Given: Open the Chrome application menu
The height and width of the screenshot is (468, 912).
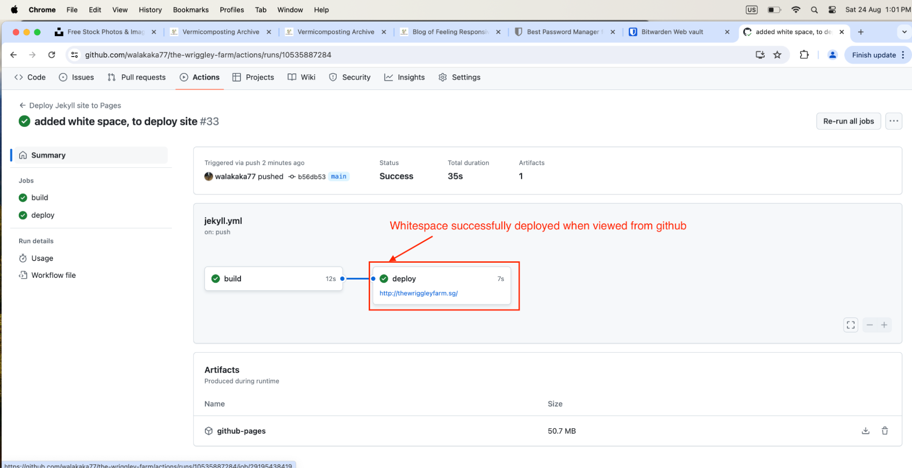Looking at the screenshot, I should click(x=42, y=10).
